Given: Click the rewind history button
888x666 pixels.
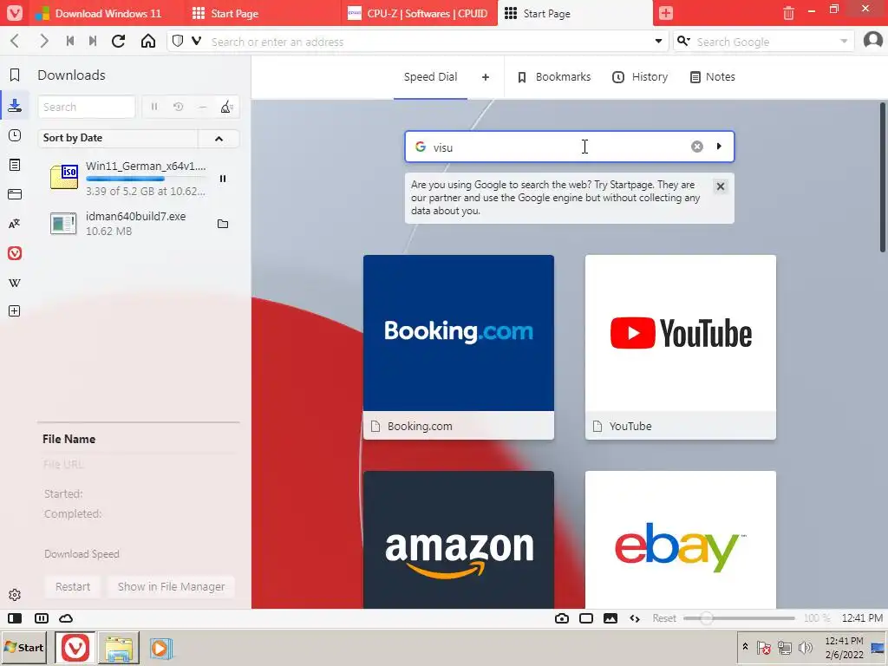Looking at the screenshot, I should pyautogui.click(x=70, y=42).
